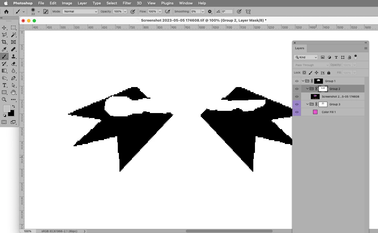Enable airbrush-style build-up
The image size is (378, 233).
pos(167,12)
